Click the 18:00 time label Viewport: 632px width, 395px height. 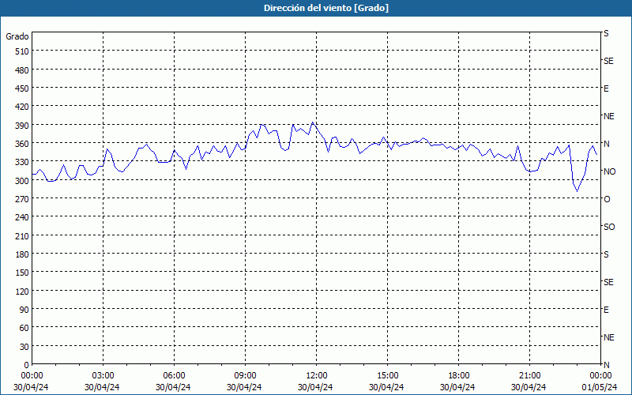[459, 376]
